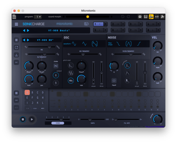Show the keyboard keys icon panel
The image size is (177, 143).
coord(145,17)
